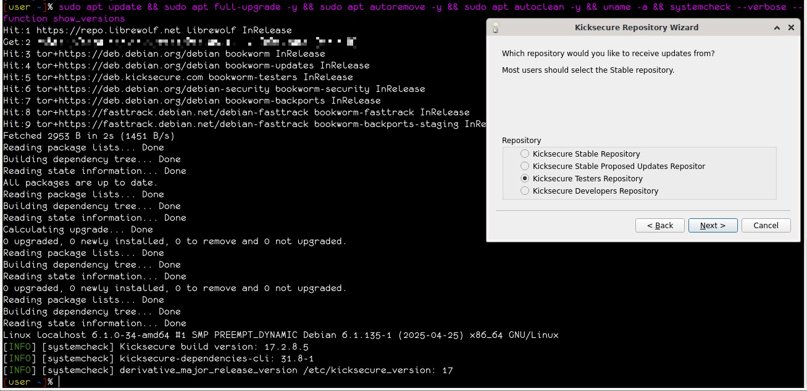Click 'Most users should select the Stable' text

[x=588, y=70]
